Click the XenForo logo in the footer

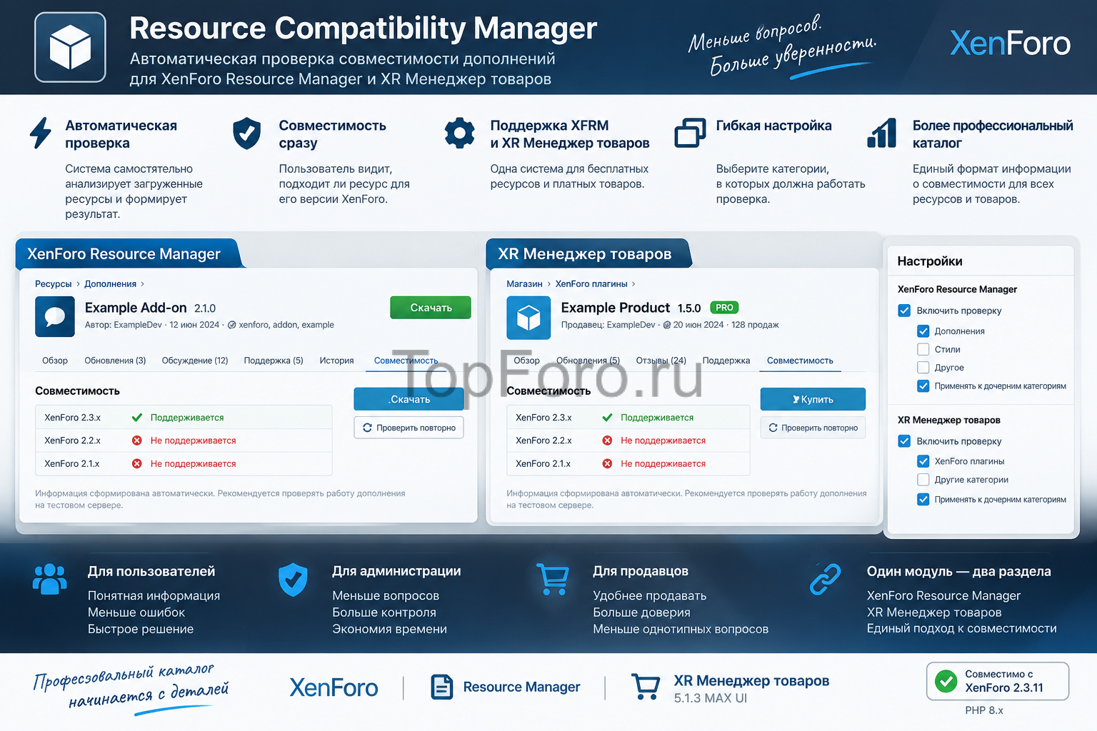pyautogui.click(x=334, y=687)
